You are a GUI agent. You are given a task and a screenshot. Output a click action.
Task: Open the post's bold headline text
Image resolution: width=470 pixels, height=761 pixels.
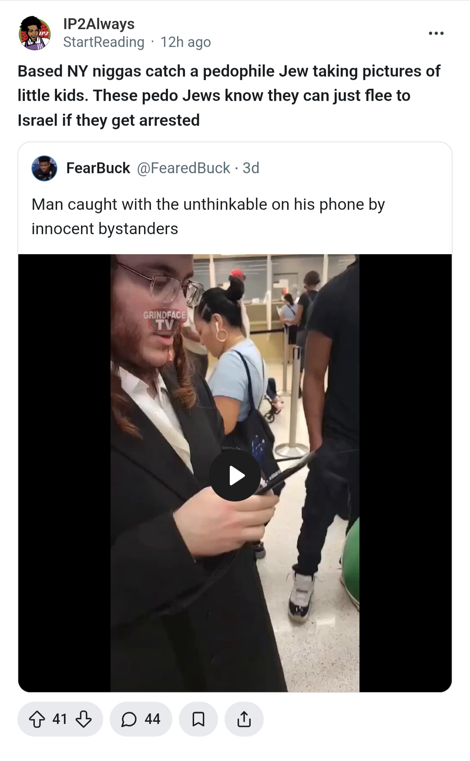(x=229, y=95)
